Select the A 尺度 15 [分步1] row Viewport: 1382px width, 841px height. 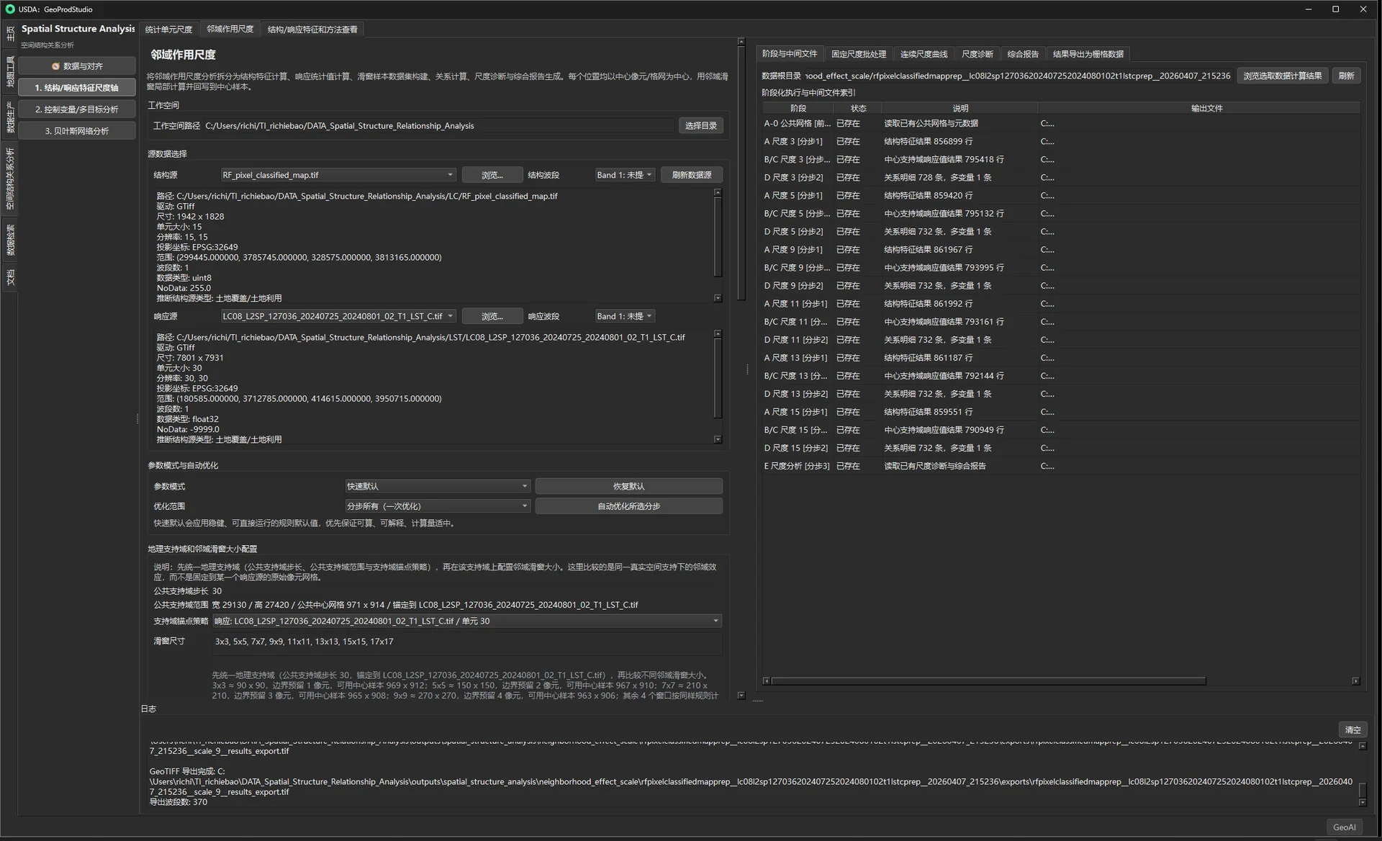click(1061, 412)
